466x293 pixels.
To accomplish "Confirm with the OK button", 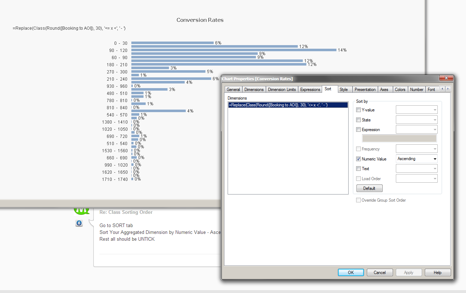I will point(351,273).
